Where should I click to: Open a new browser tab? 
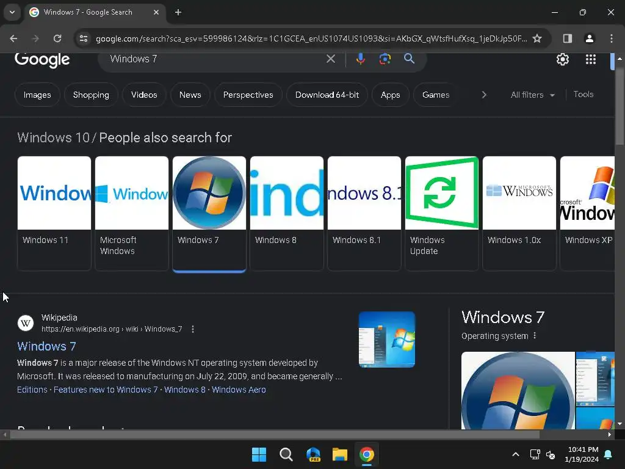click(x=178, y=12)
